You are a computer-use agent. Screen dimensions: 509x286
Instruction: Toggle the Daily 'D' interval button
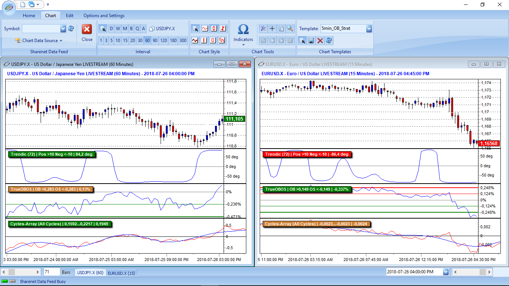click(x=111, y=29)
